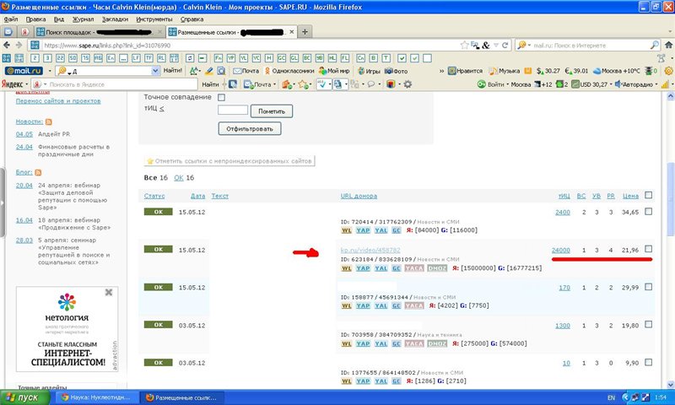Bookmark the page with the star icon
The height and width of the screenshot is (405, 675).
click(x=465, y=46)
